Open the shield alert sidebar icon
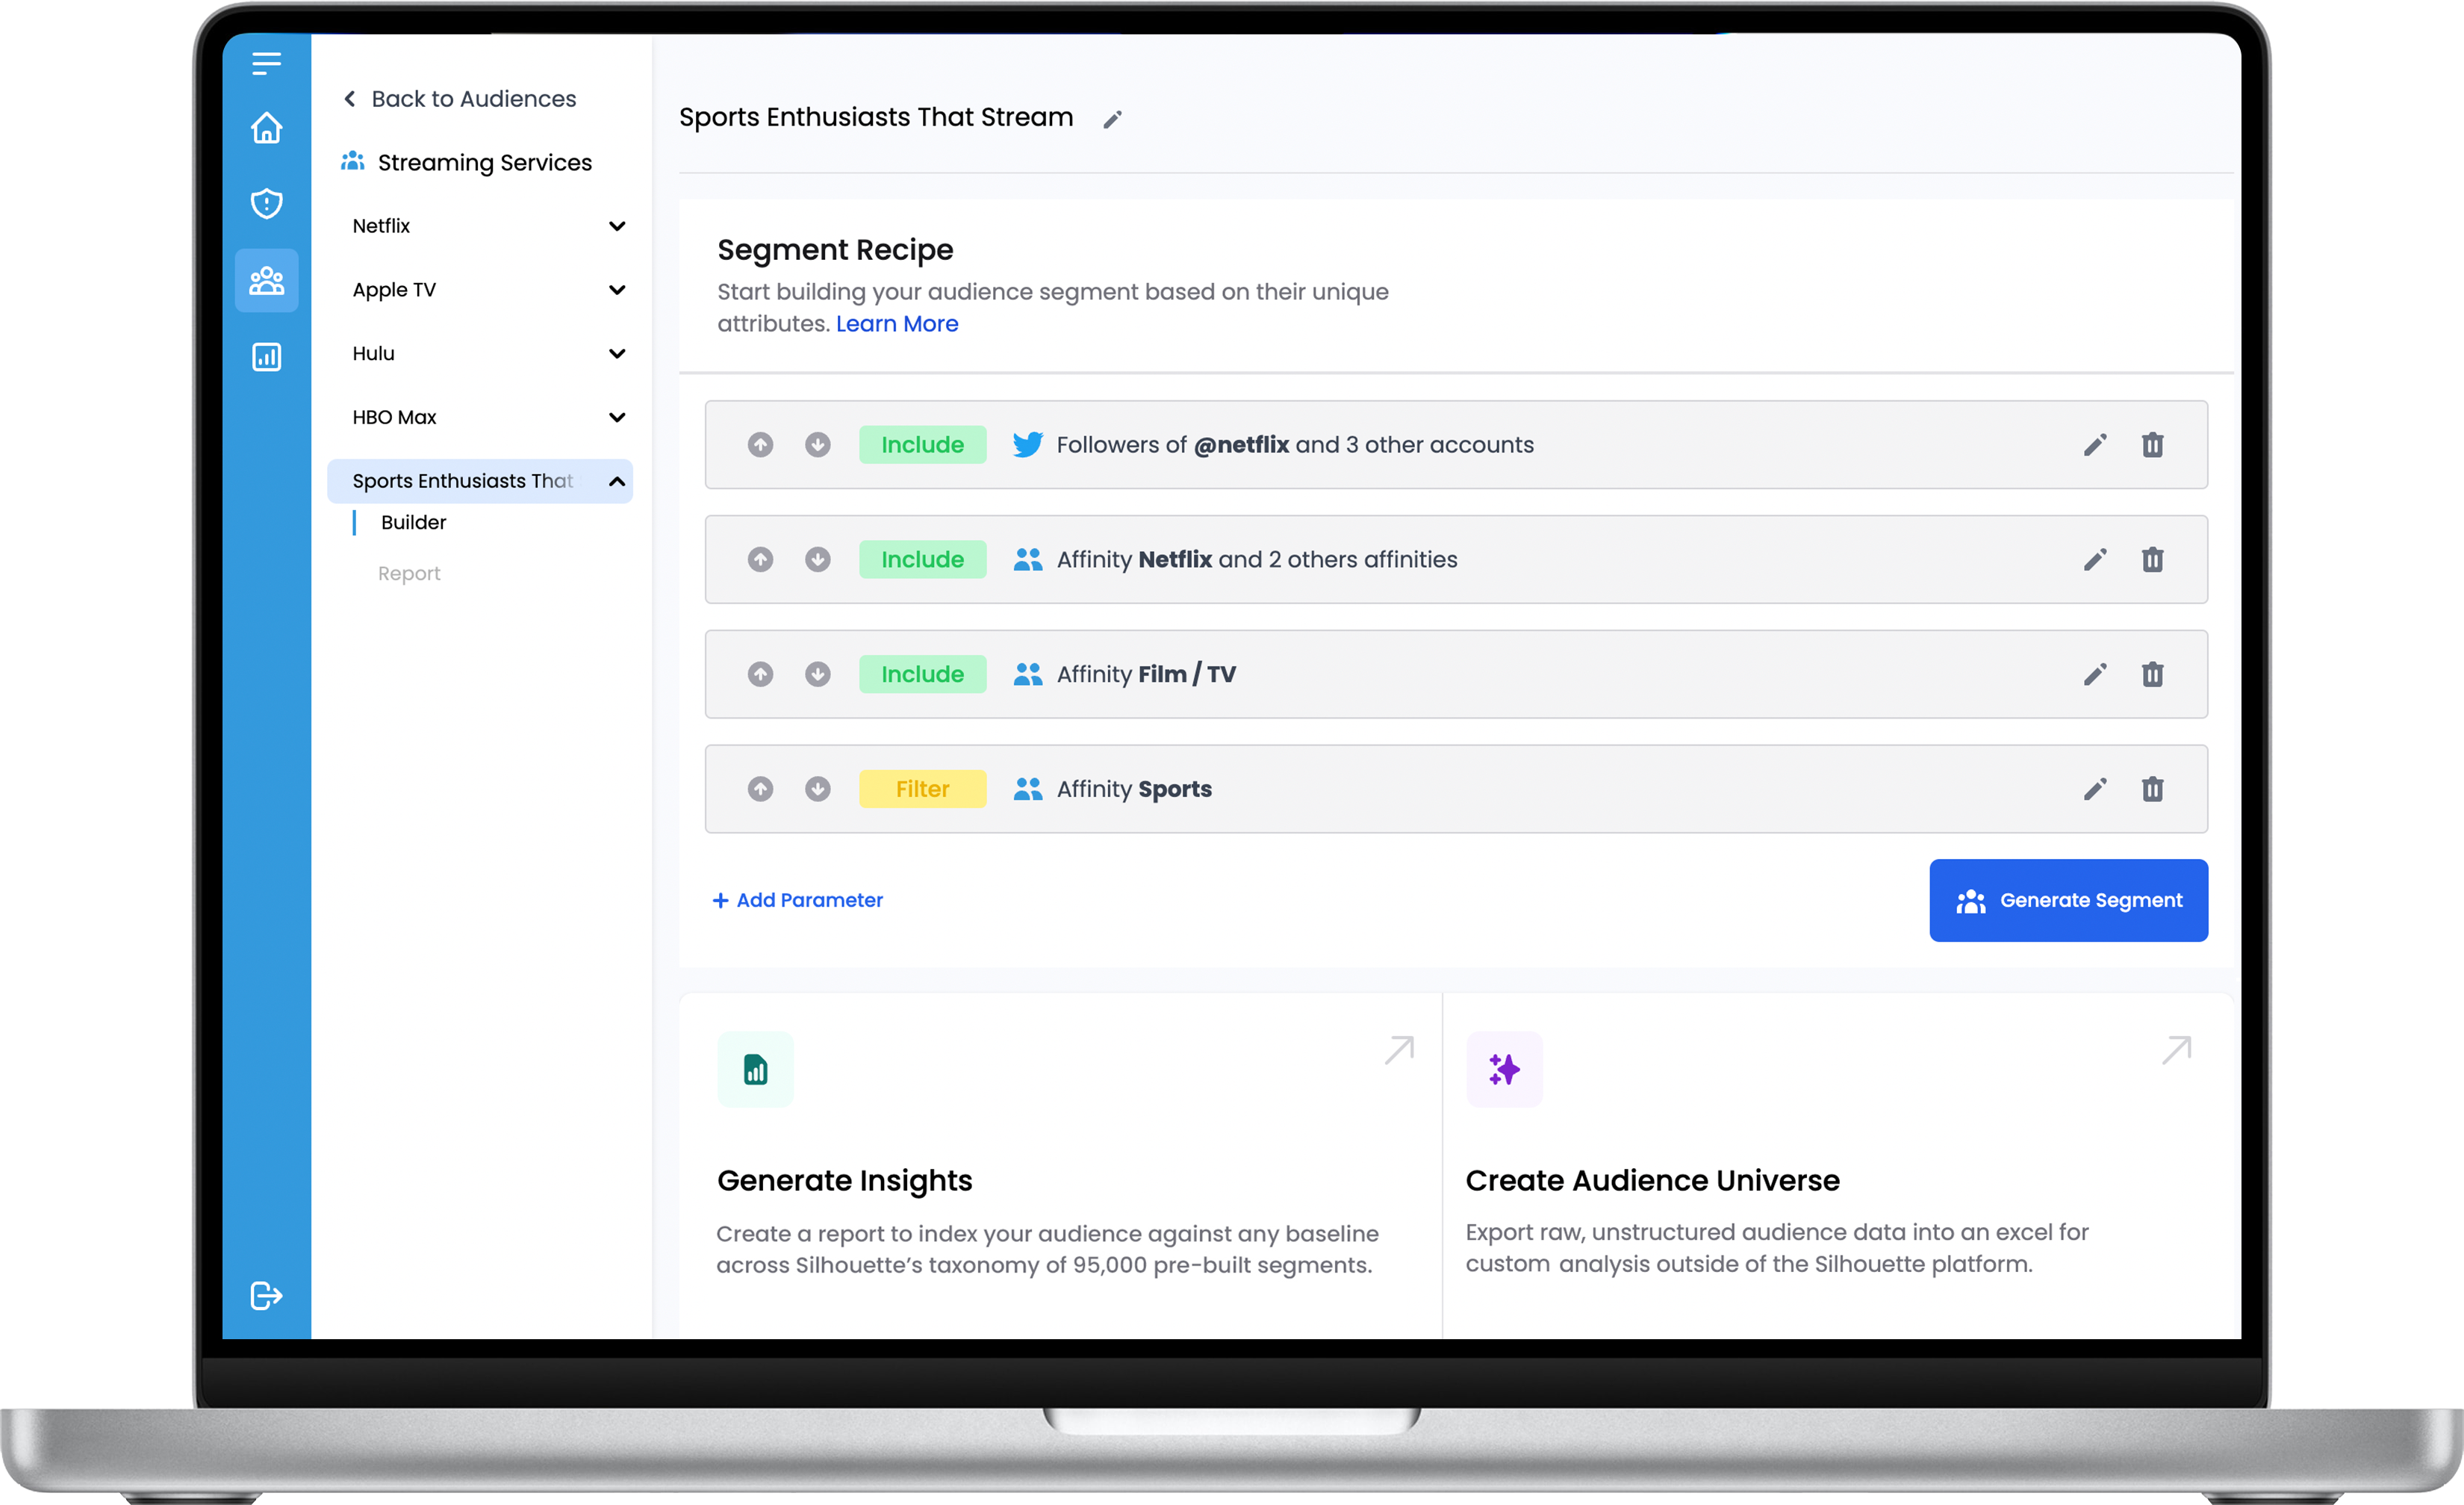This screenshot has height=1505, width=2464. tap(266, 203)
